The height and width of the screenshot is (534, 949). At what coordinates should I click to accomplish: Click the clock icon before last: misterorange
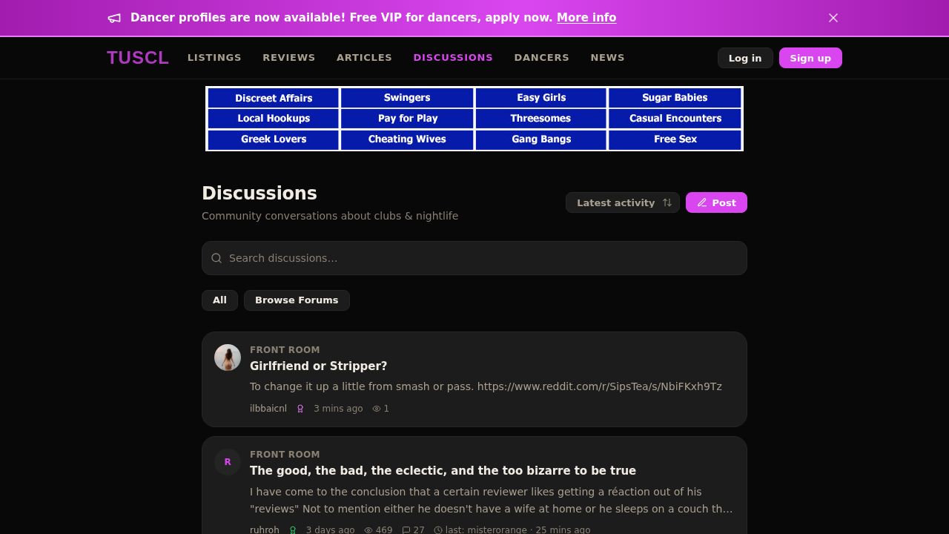pos(438,530)
